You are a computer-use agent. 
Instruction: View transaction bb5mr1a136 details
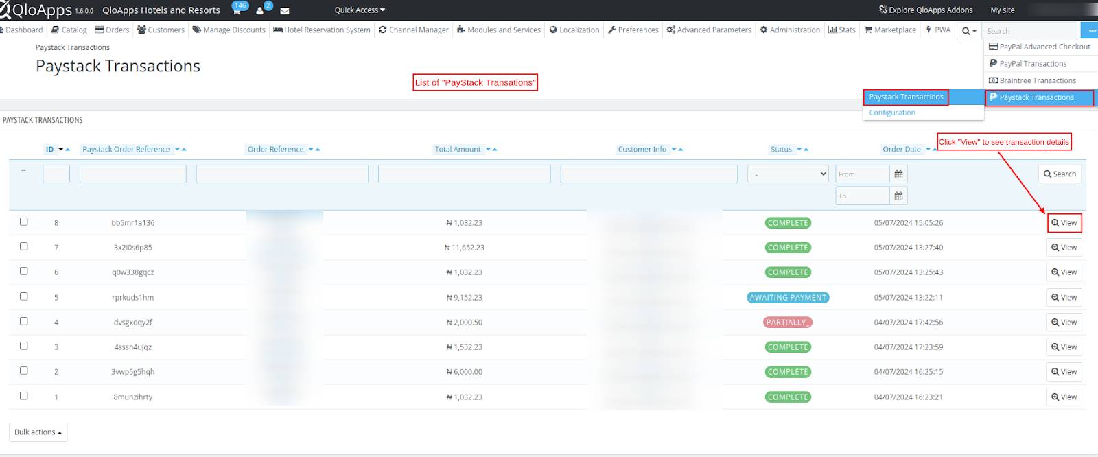1064,223
